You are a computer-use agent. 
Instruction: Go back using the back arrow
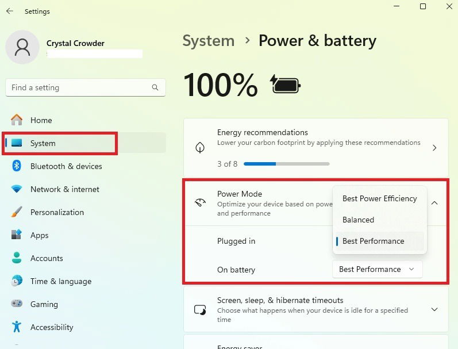click(x=10, y=11)
